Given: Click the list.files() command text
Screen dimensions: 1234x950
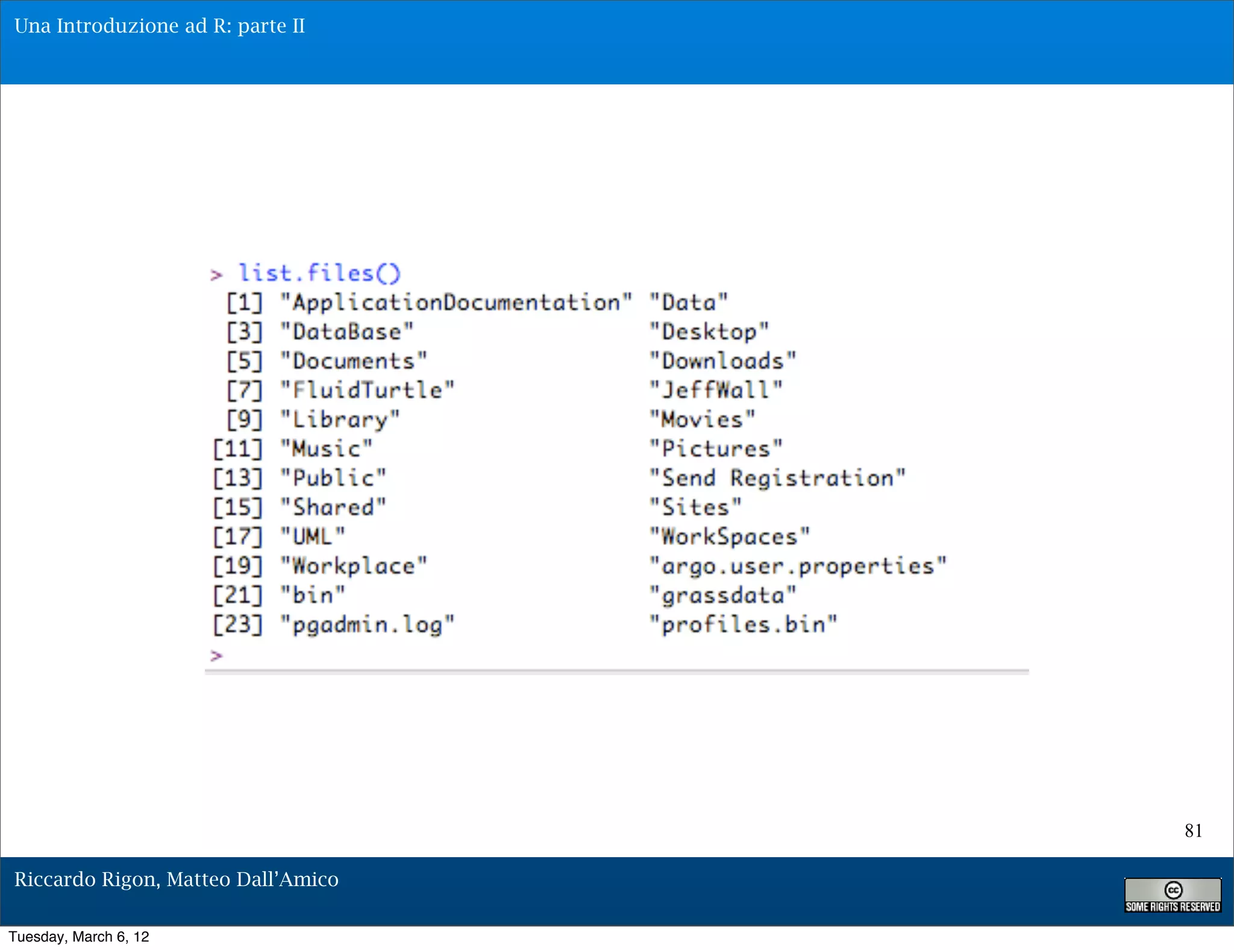Looking at the screenshot, I should pyautogui.click(x=319, y=273).
